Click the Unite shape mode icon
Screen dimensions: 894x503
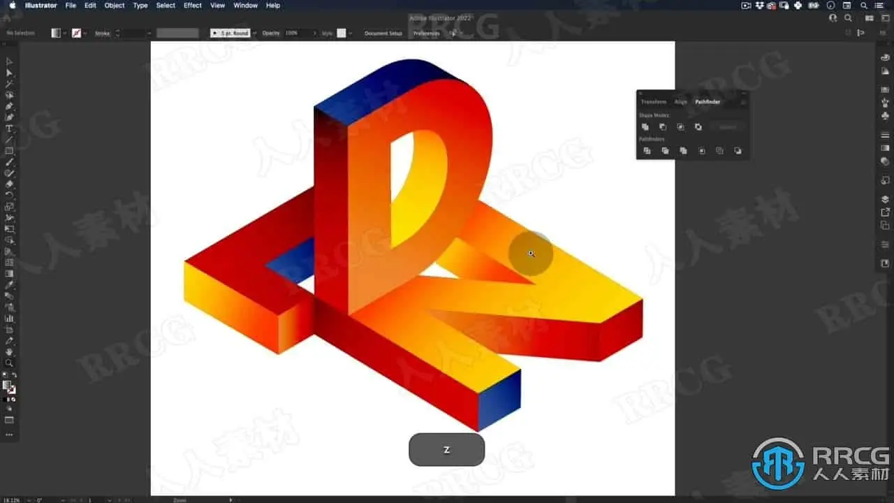tap(645, 127)
